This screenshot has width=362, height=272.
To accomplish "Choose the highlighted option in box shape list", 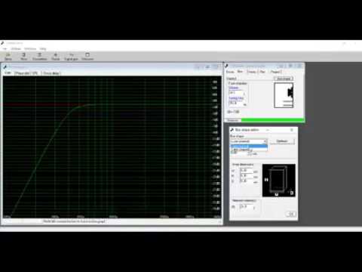I will tap(249, 146).
